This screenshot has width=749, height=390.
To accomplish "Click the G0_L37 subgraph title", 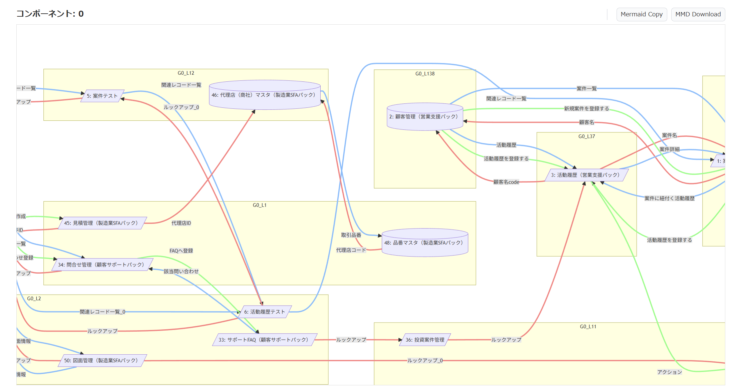I will tap(586, 136).
